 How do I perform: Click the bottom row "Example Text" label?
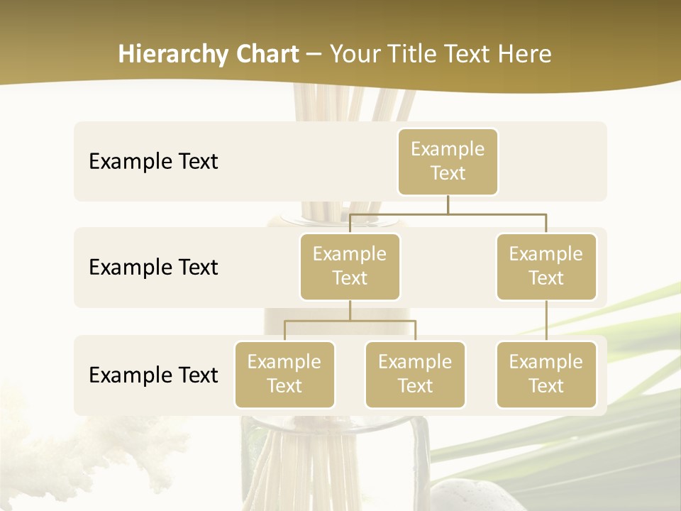pos(153,375)
